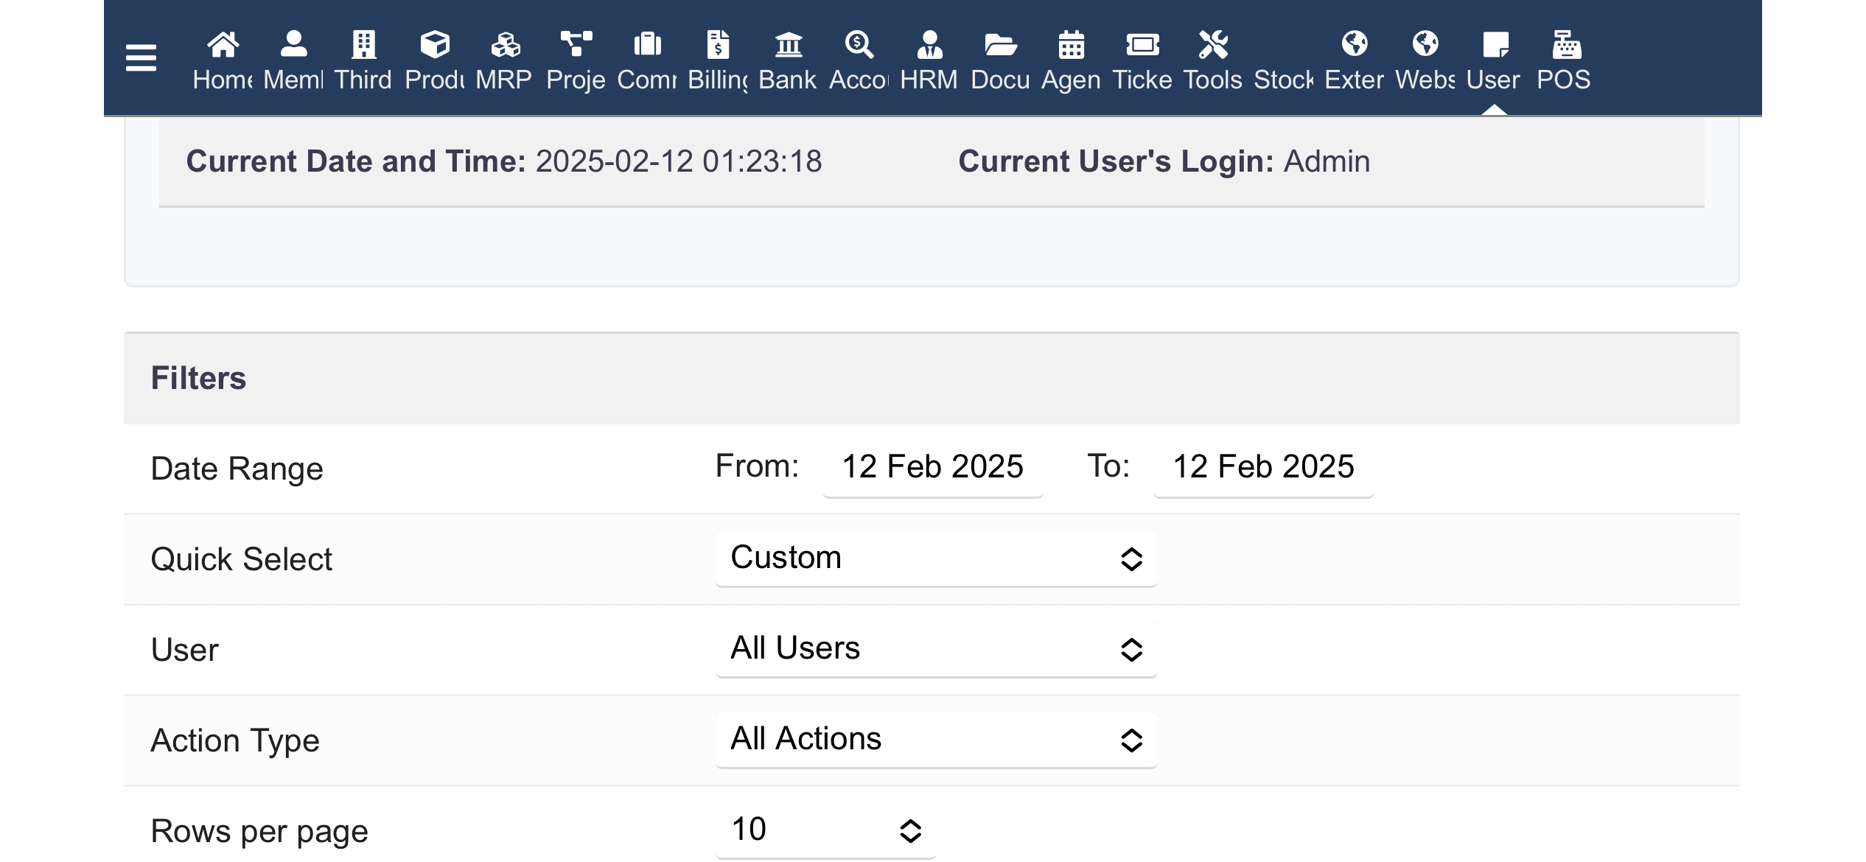Open POS cash register icon
This screenshot has height=862, width=1866.
pos(1565,46)
